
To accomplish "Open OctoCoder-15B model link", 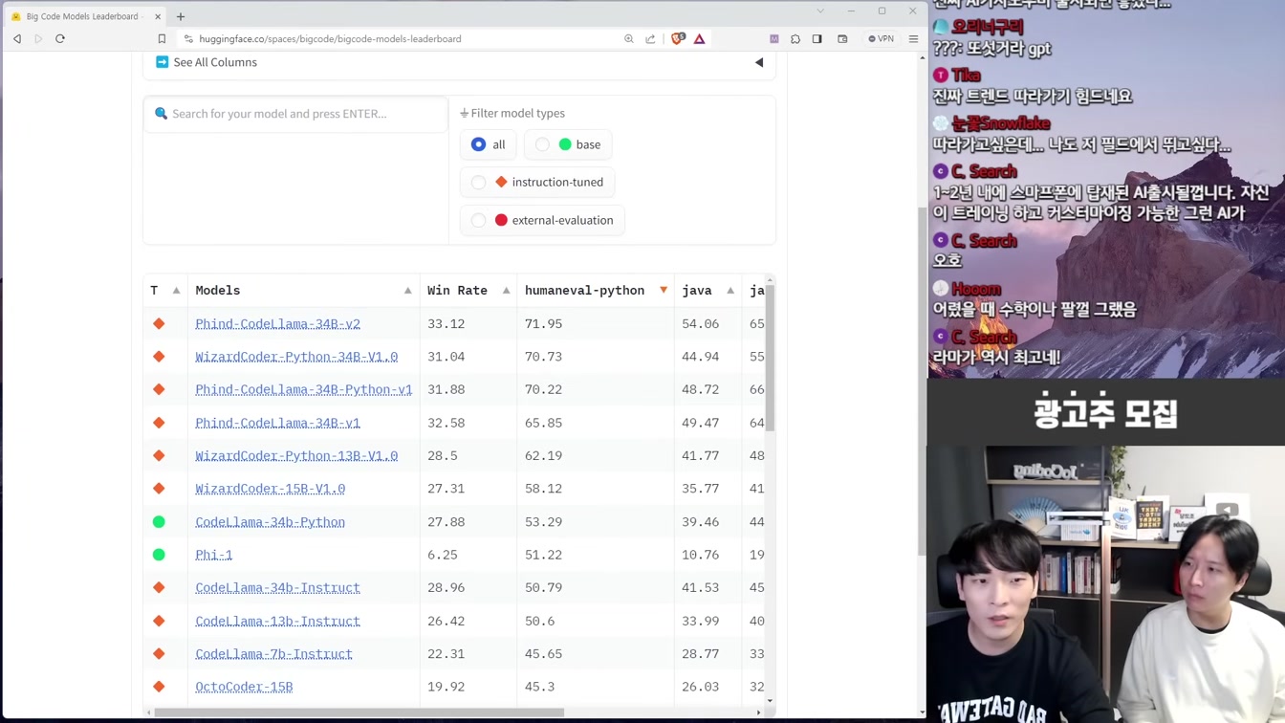I will point(244,687).
